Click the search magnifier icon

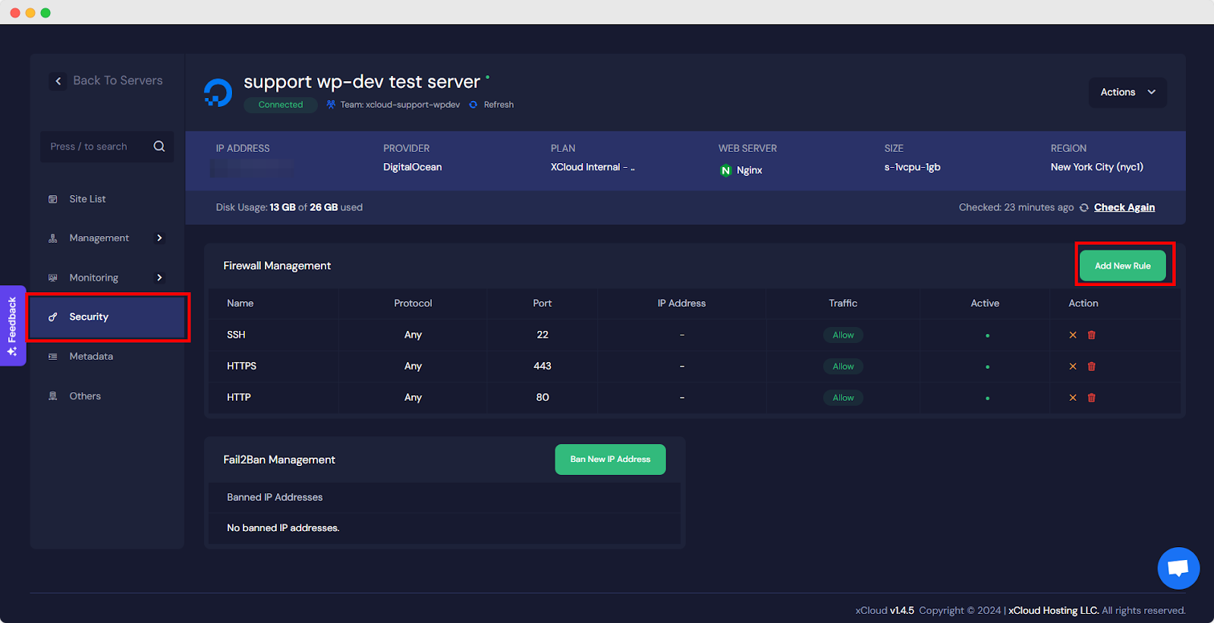coord(159,146)
